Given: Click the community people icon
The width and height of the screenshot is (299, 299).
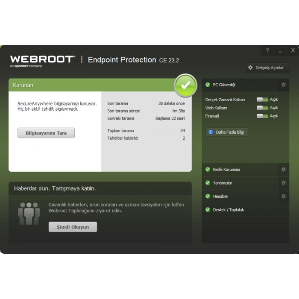Looking at the screenshot, I should point(29,214).
